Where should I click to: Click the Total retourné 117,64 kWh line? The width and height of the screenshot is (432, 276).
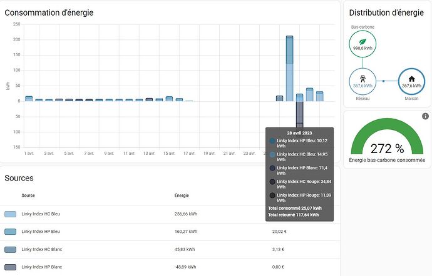click(x=294, y=215)
